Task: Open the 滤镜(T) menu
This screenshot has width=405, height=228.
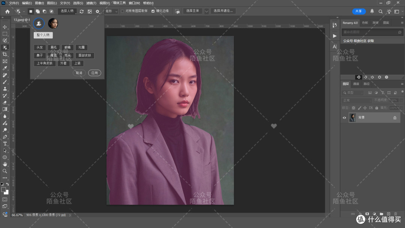Action: [x=91, y=3]
